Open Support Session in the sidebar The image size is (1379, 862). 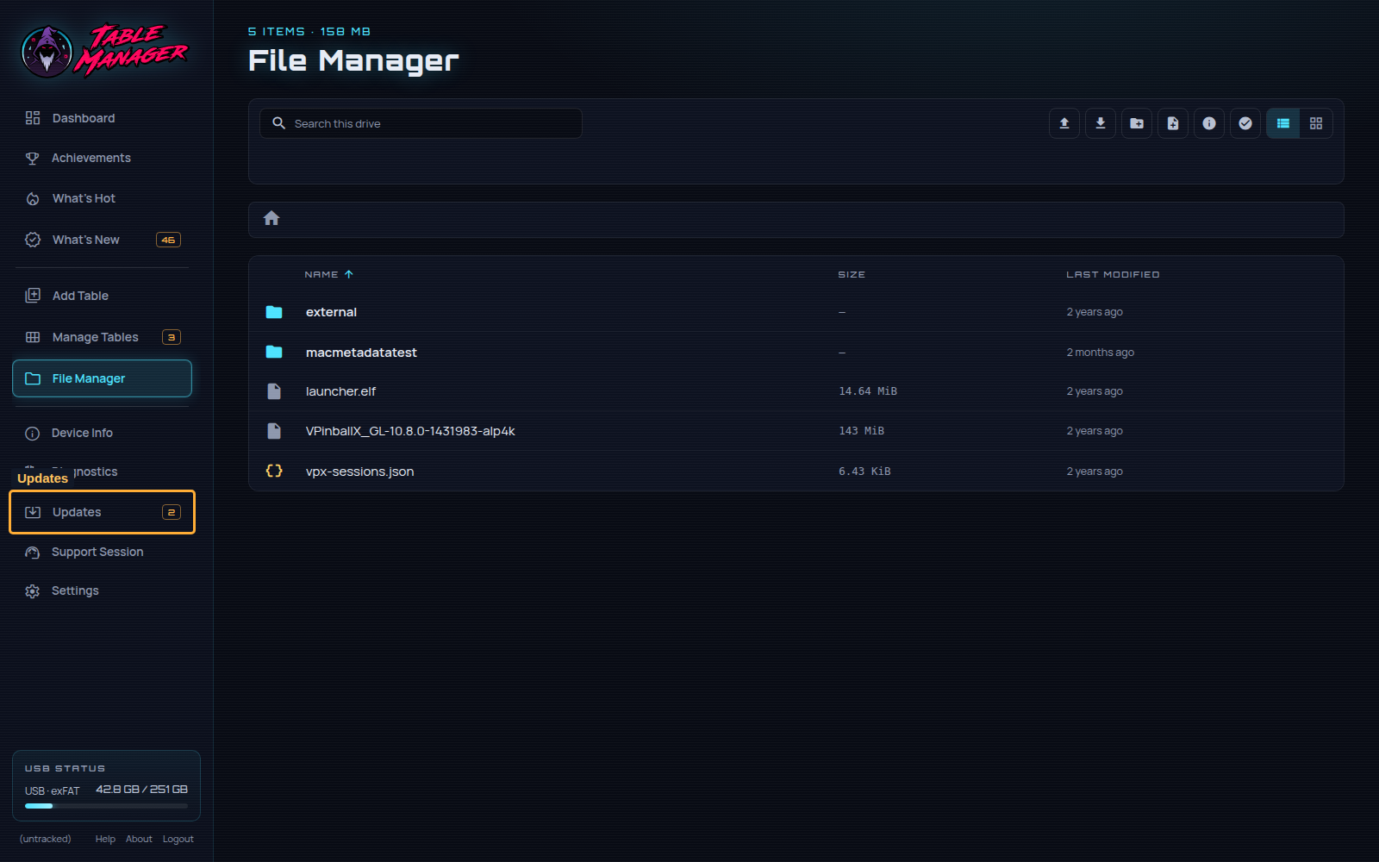click(x=102, y=552)
